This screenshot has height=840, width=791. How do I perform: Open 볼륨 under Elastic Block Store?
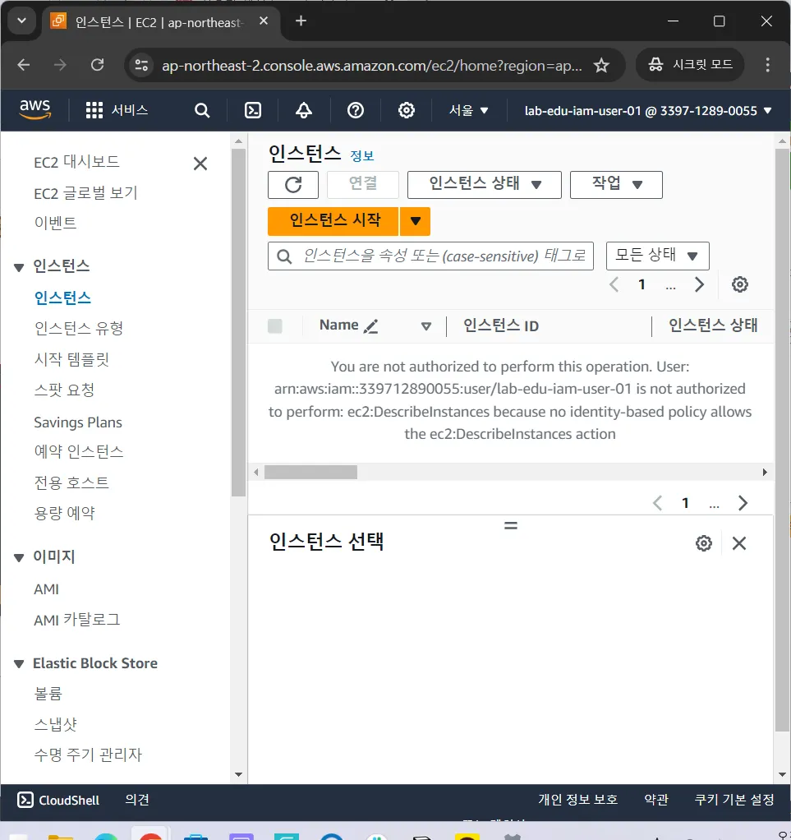(x=48, y=694)
